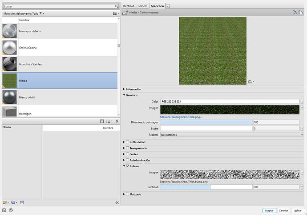Enable the Autoiluminación checkbox
This screenshot has height=215, width=307.
[127, 160]
